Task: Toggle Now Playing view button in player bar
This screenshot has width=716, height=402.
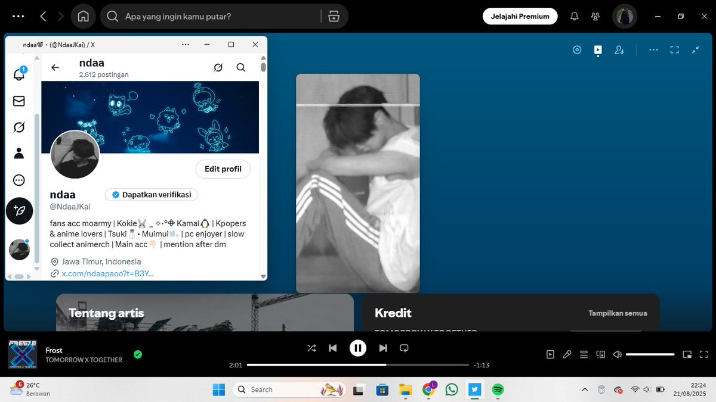Action: 550,354
